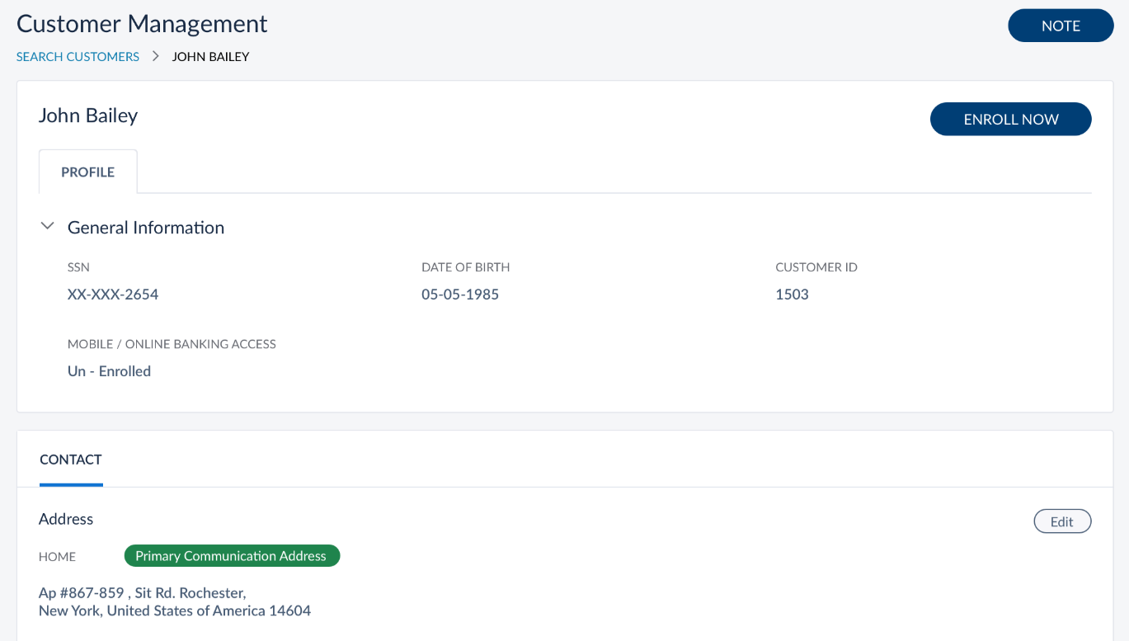This screenshot has height=641, width=1129.
Task: Edit the Address section
Action: coord(1062,521)
